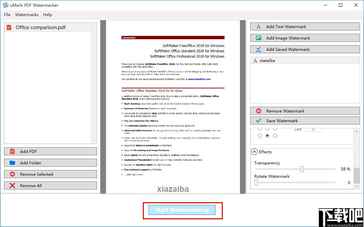Screen dimensions: 364x227
Task: Click Add Saved Watermark
Action: click(305, 49)
